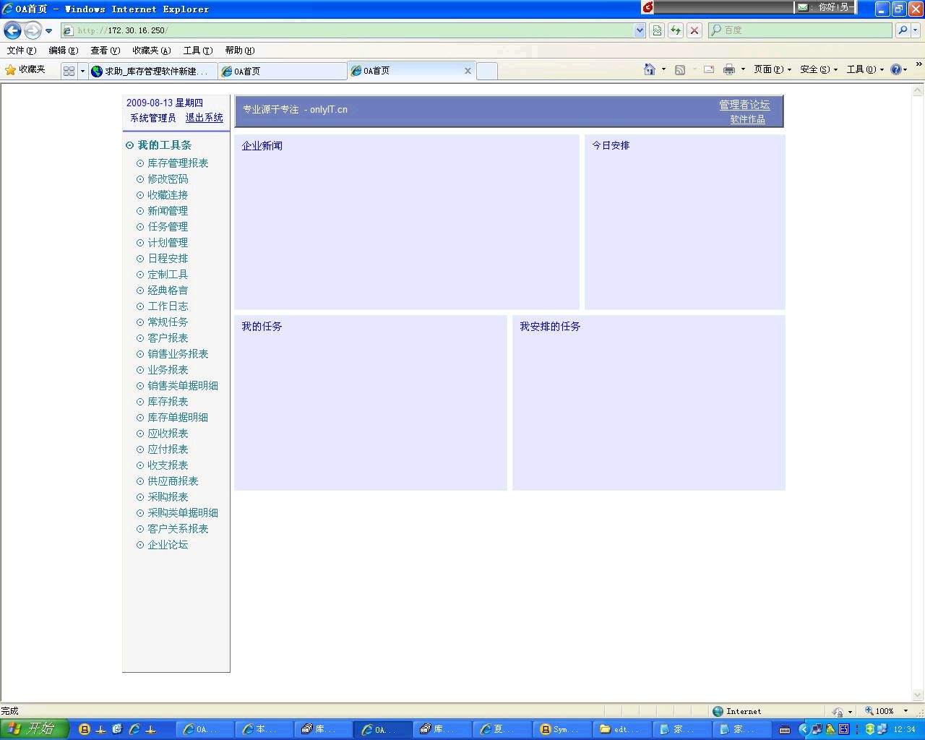The image size is (925, 740).
Task: Switch to the 求助_库存管理软件新建 tab
Action: (153, 71)
